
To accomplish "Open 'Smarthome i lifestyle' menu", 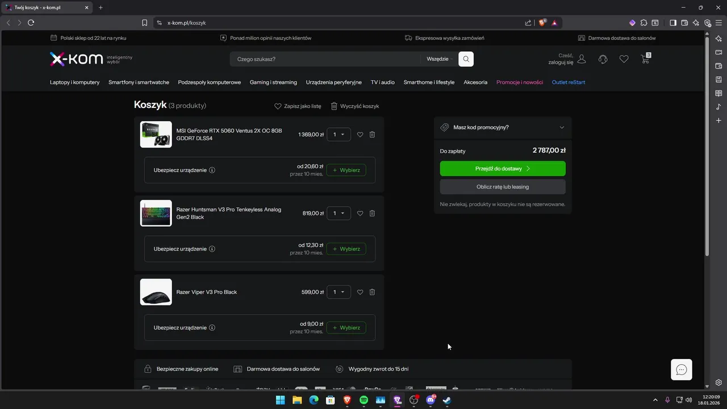I will coord(429,82).
